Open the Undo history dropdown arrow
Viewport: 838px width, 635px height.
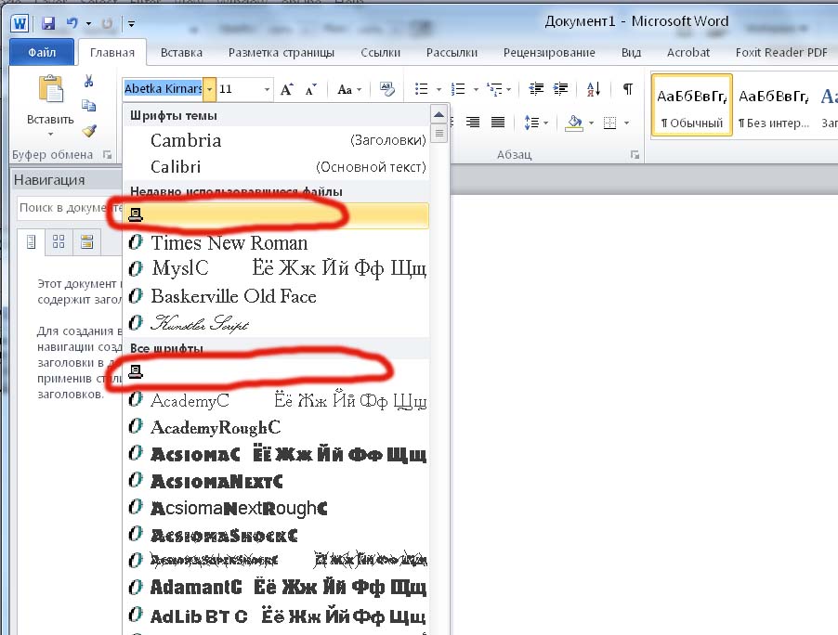[x=88, y=23]
